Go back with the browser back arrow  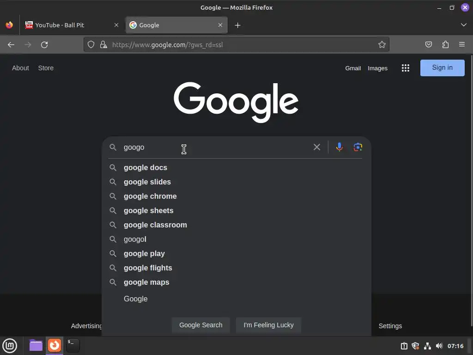pyautogui.click(x=11, y=45)
